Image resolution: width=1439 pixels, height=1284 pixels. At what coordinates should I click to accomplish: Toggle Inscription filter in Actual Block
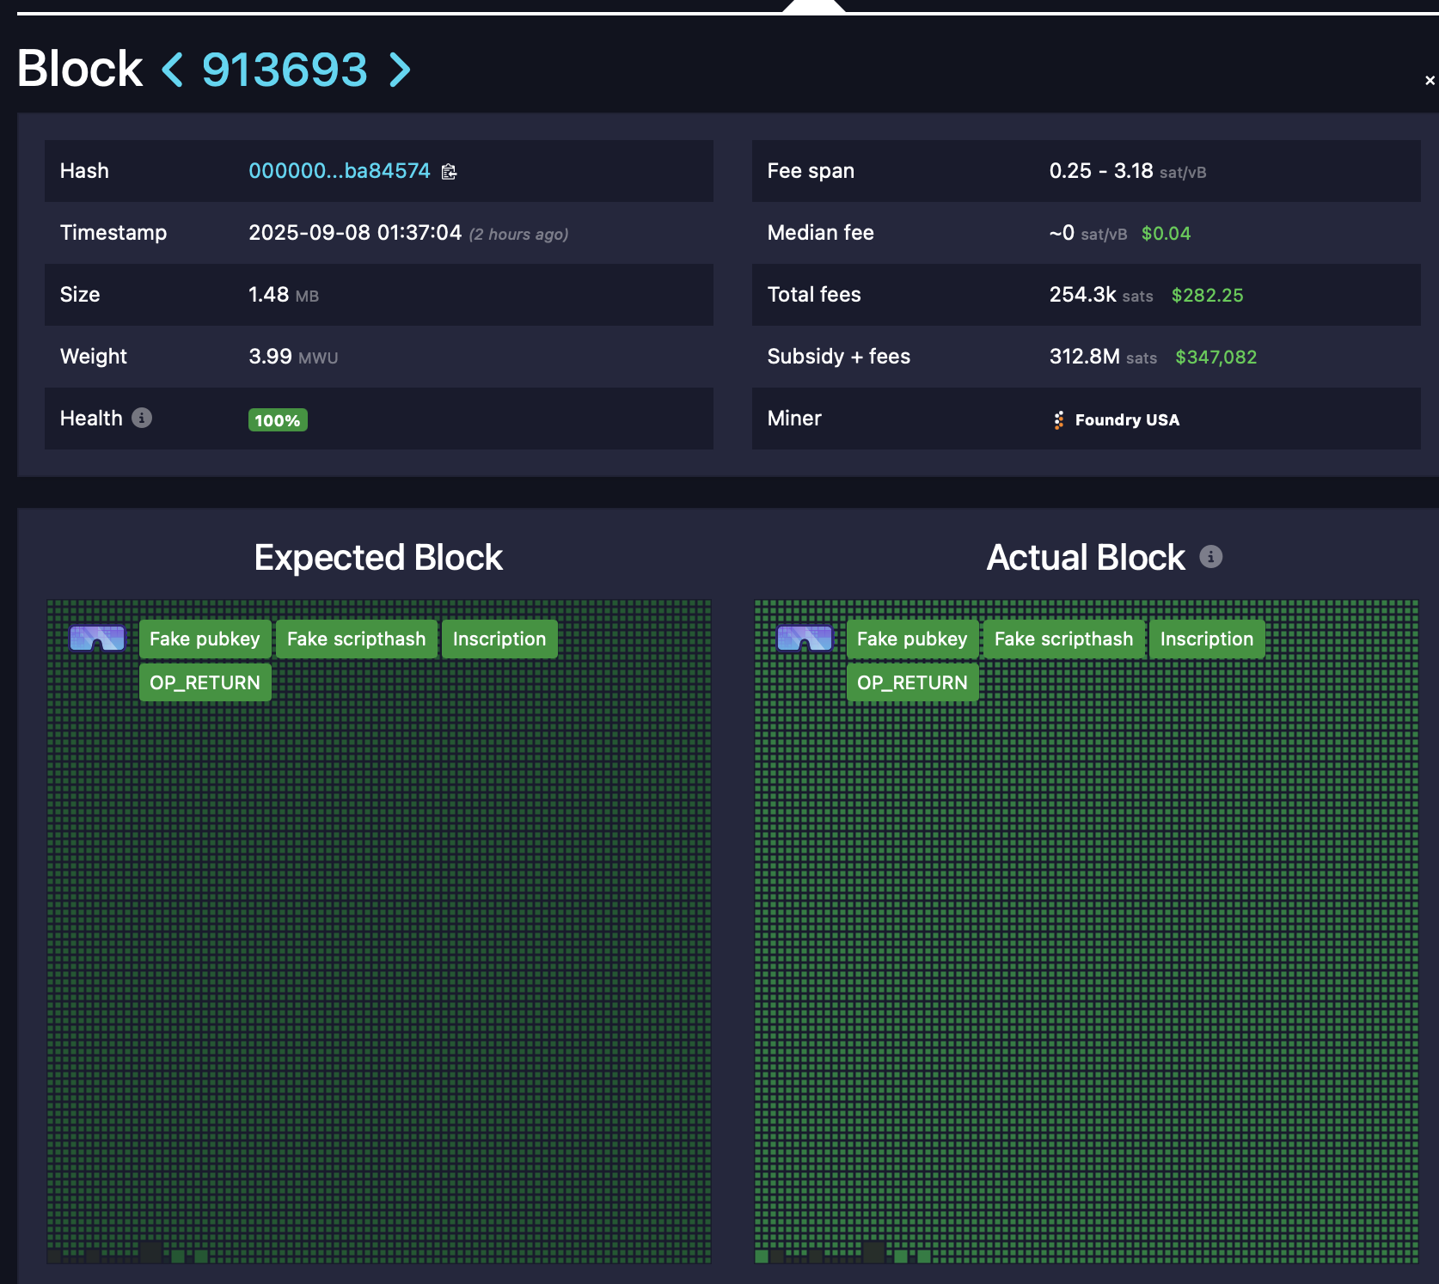[x=1207, y=639]
